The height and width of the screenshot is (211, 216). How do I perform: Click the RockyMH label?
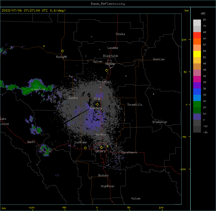click(x=61, y=57)
